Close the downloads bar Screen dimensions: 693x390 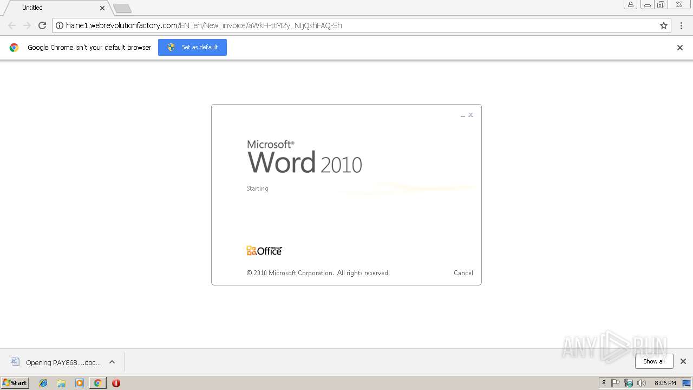click(x=683, y=361)
